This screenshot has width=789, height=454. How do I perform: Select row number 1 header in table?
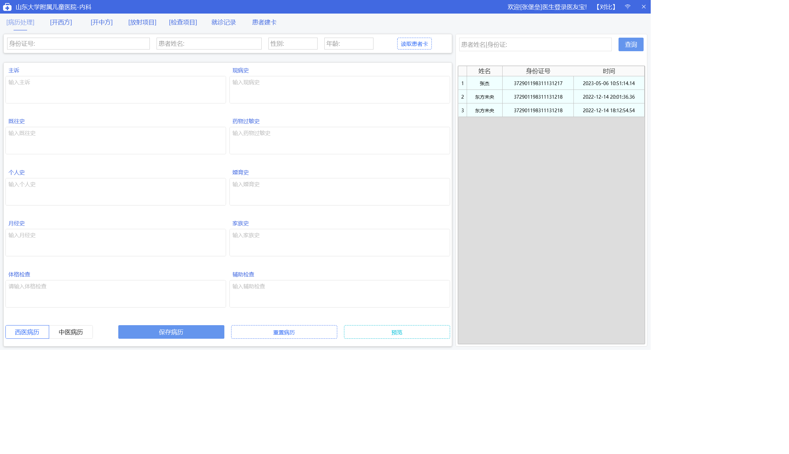(463, 83)
